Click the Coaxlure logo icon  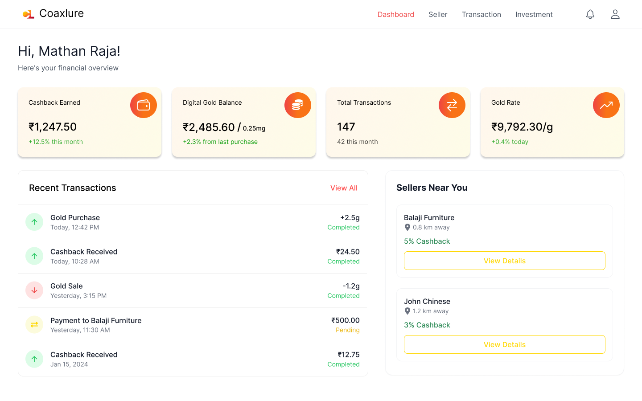(28, 14)
